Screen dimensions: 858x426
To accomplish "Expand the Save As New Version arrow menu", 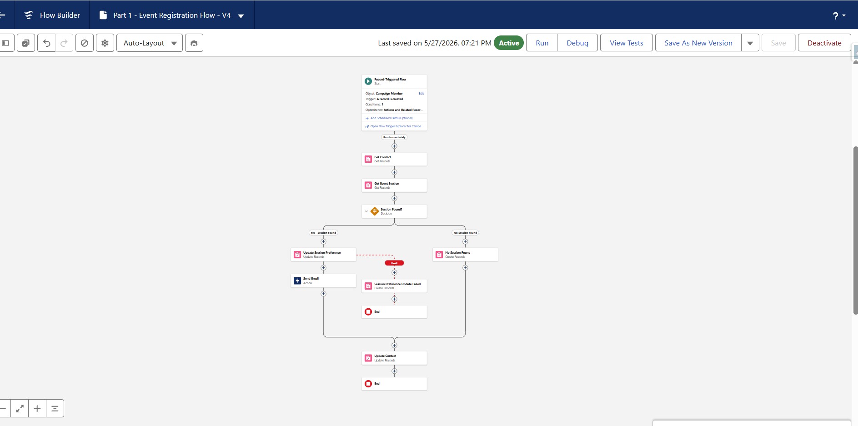I will tap(750, 43).
